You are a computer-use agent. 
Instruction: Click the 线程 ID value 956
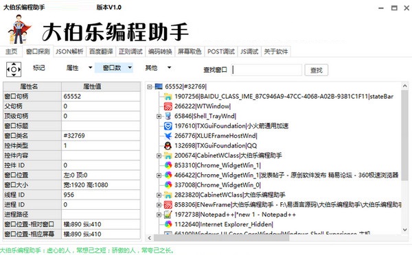101,195
